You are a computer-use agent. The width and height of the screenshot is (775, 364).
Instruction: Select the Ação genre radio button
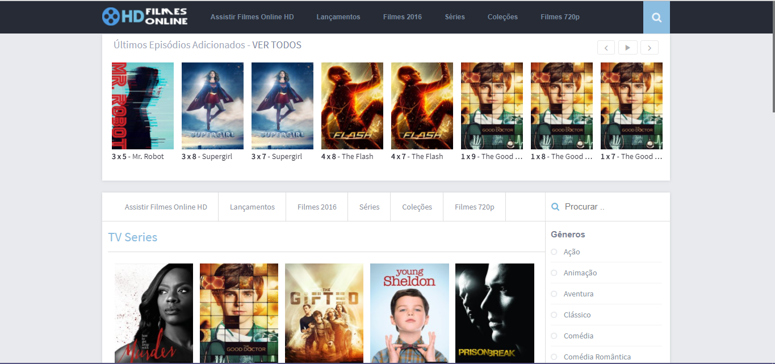pos(554,252)
